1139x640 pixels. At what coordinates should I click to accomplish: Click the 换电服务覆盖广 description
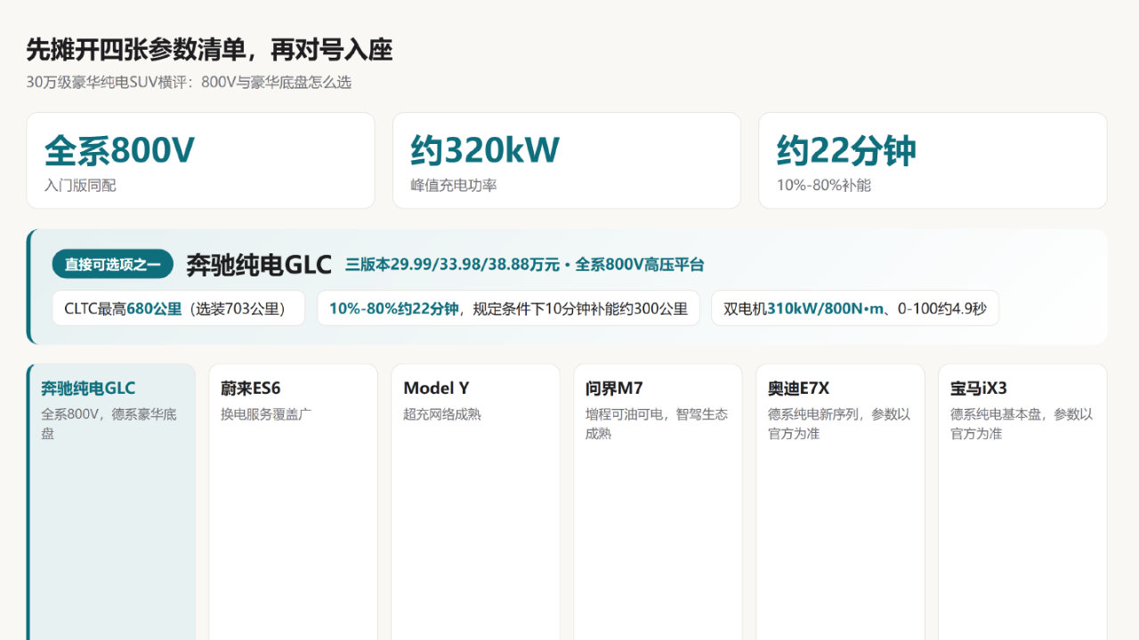click(x=266, y=414)
